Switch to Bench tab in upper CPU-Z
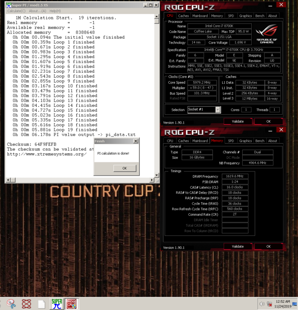Screen dimensions: 298x310 coord(260,16)
